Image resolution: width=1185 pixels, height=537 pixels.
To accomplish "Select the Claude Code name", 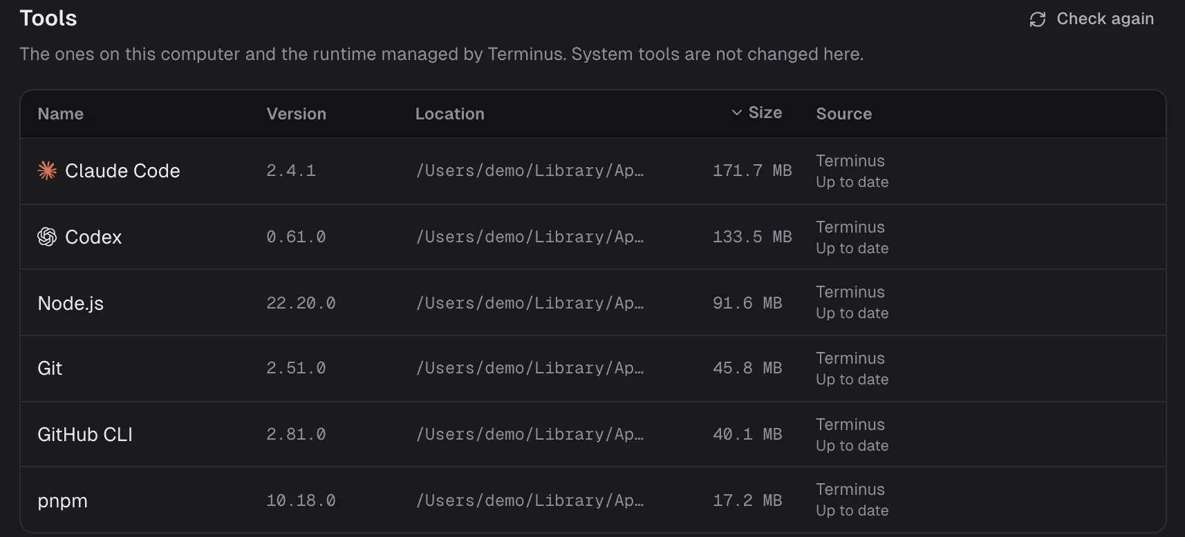I will pyautogui.click(x=122, y=170).
